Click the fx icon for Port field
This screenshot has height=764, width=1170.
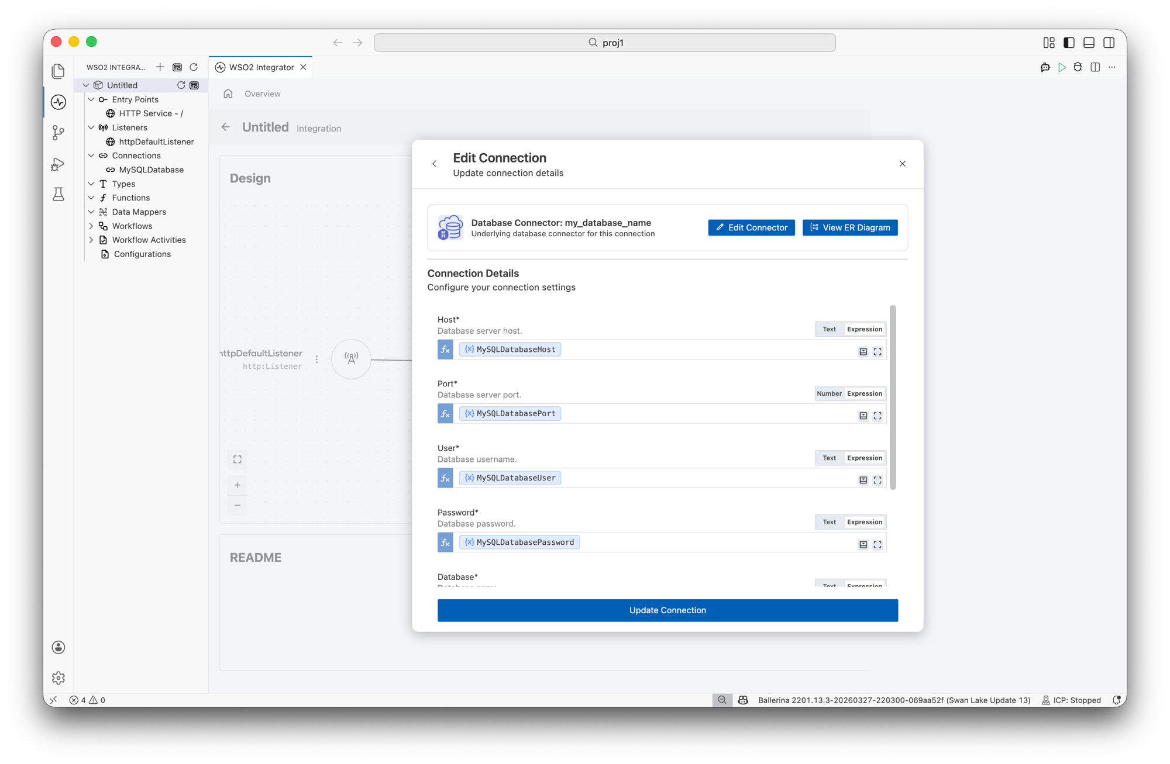click(x=445, y=414)
